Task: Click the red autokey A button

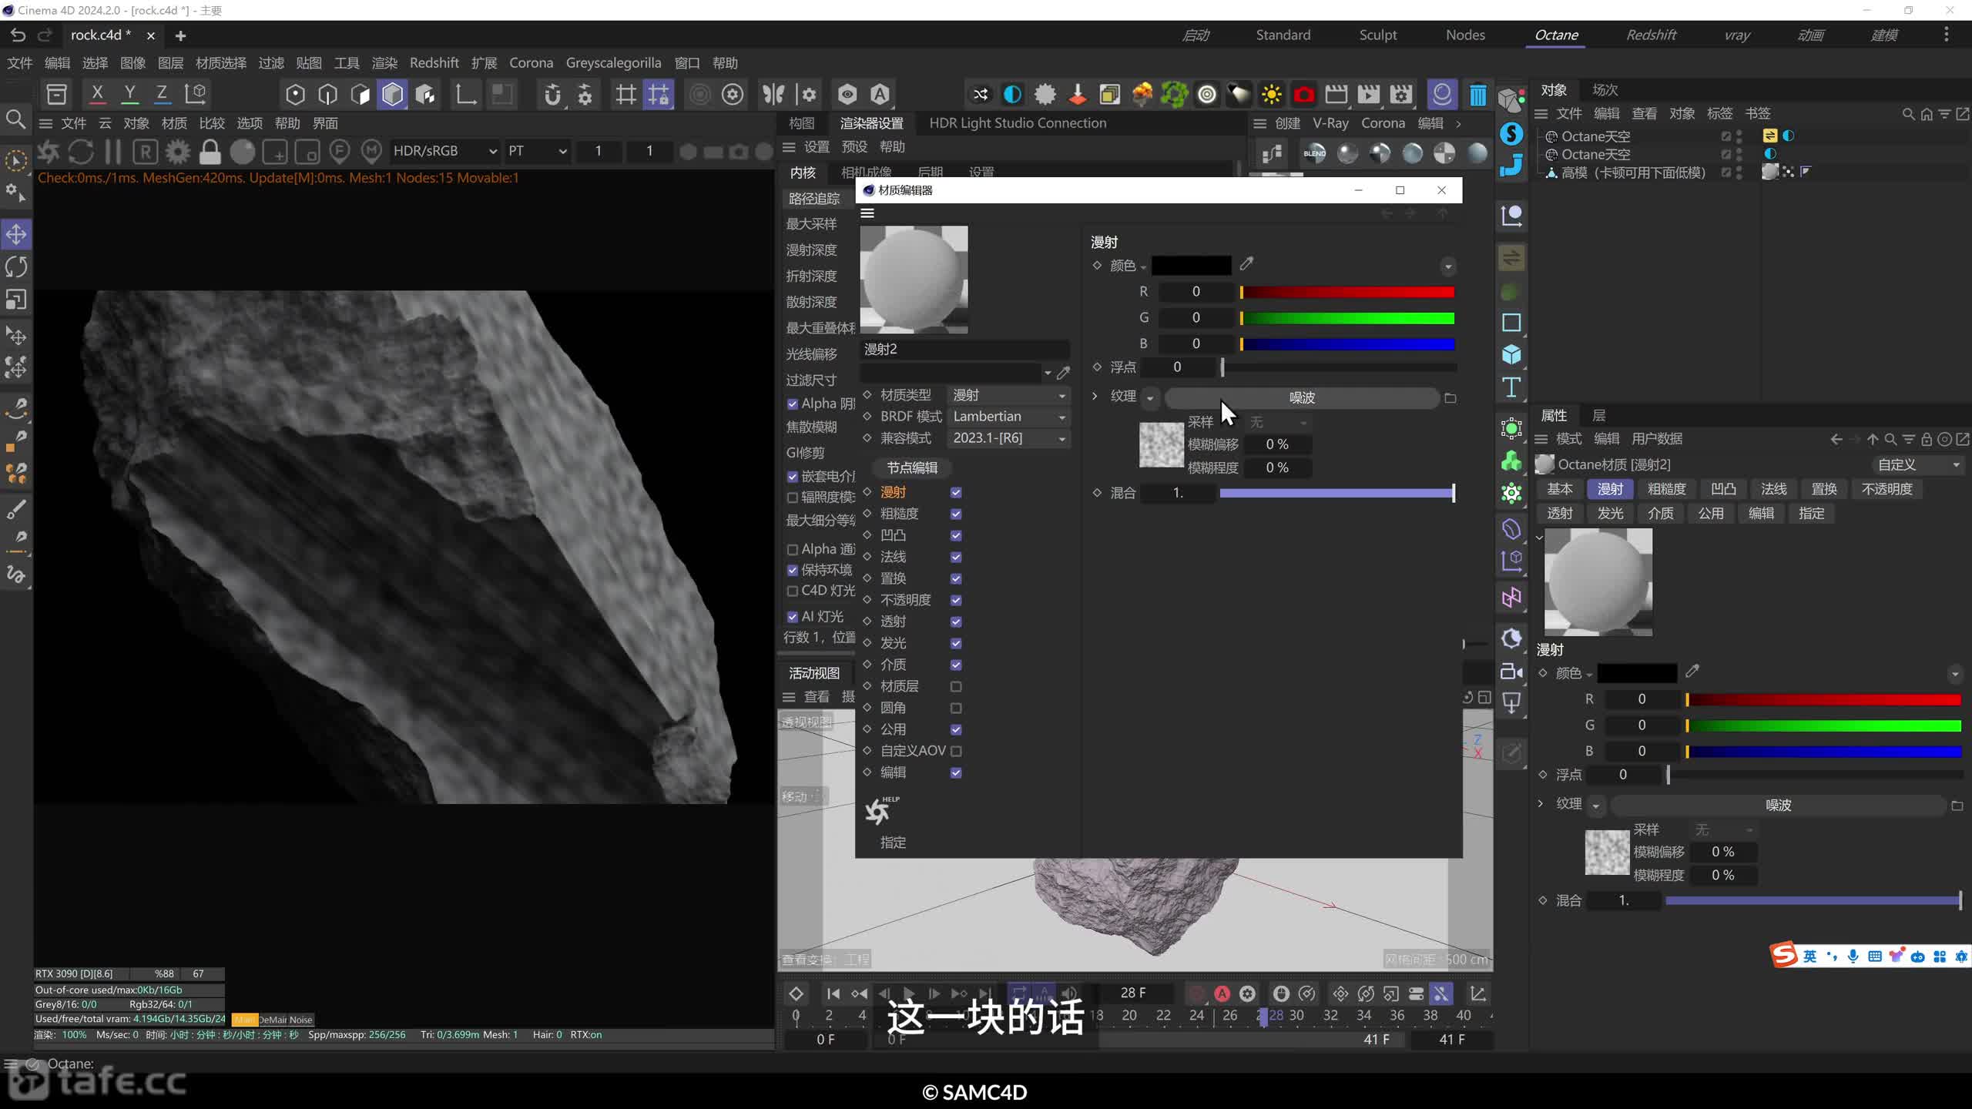Action: [x=1222, y=993]
